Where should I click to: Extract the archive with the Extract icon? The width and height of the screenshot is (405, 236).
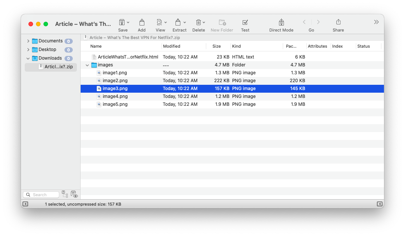point(178,23)
